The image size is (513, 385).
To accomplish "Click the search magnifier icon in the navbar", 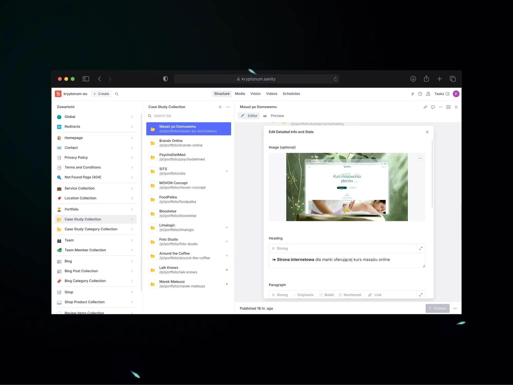I will pos(117,94).
